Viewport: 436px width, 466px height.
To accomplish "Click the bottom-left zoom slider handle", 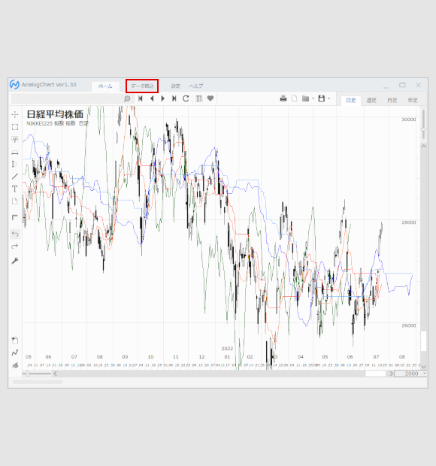I will click(x=27, y=374).
